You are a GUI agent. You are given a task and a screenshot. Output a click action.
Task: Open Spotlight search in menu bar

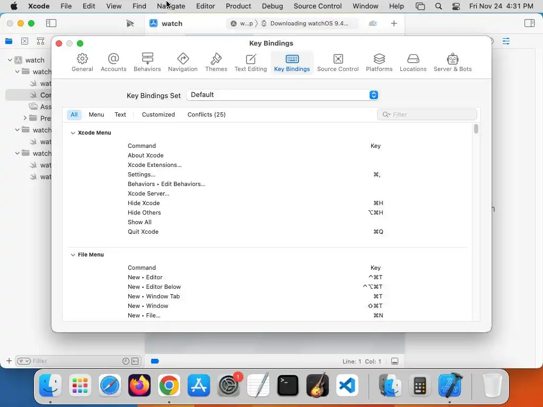[x=439, y=6]
